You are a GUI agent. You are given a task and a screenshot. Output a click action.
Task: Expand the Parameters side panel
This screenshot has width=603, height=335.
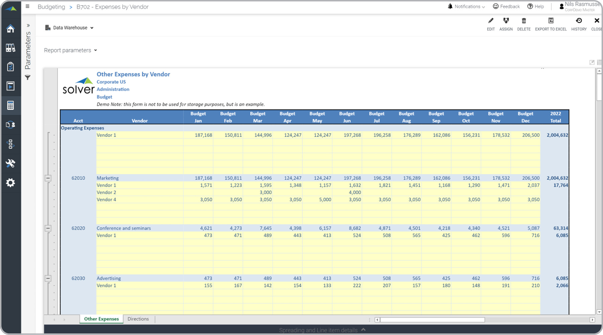click(28, 25)
